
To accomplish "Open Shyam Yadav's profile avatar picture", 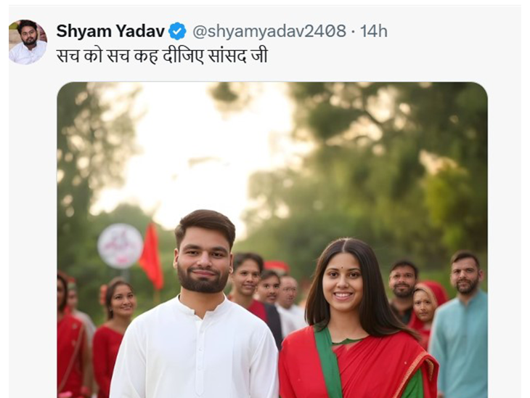I will click(28, 42).
